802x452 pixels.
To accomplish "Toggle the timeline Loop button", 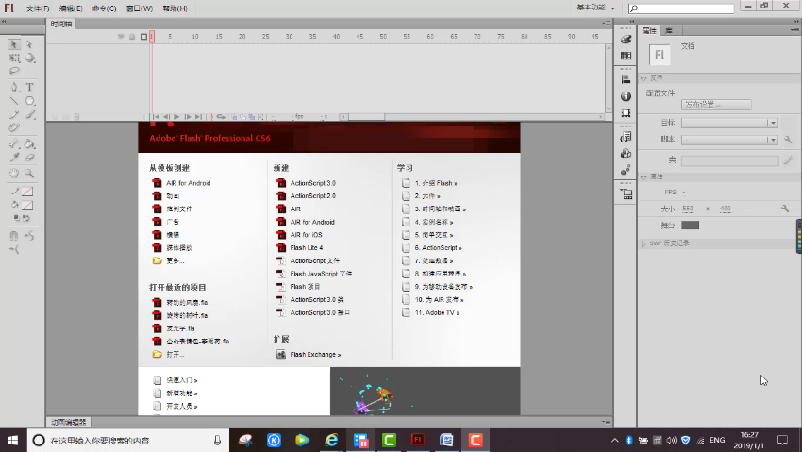I will [221, 117].
